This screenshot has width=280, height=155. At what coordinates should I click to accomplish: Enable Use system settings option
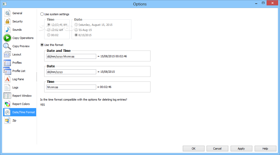click(x=55, y=14)
